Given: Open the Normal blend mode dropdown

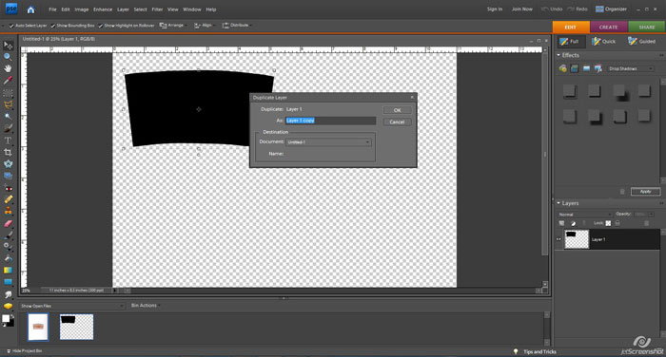Looking at the screenshot, I should (584, 215).
